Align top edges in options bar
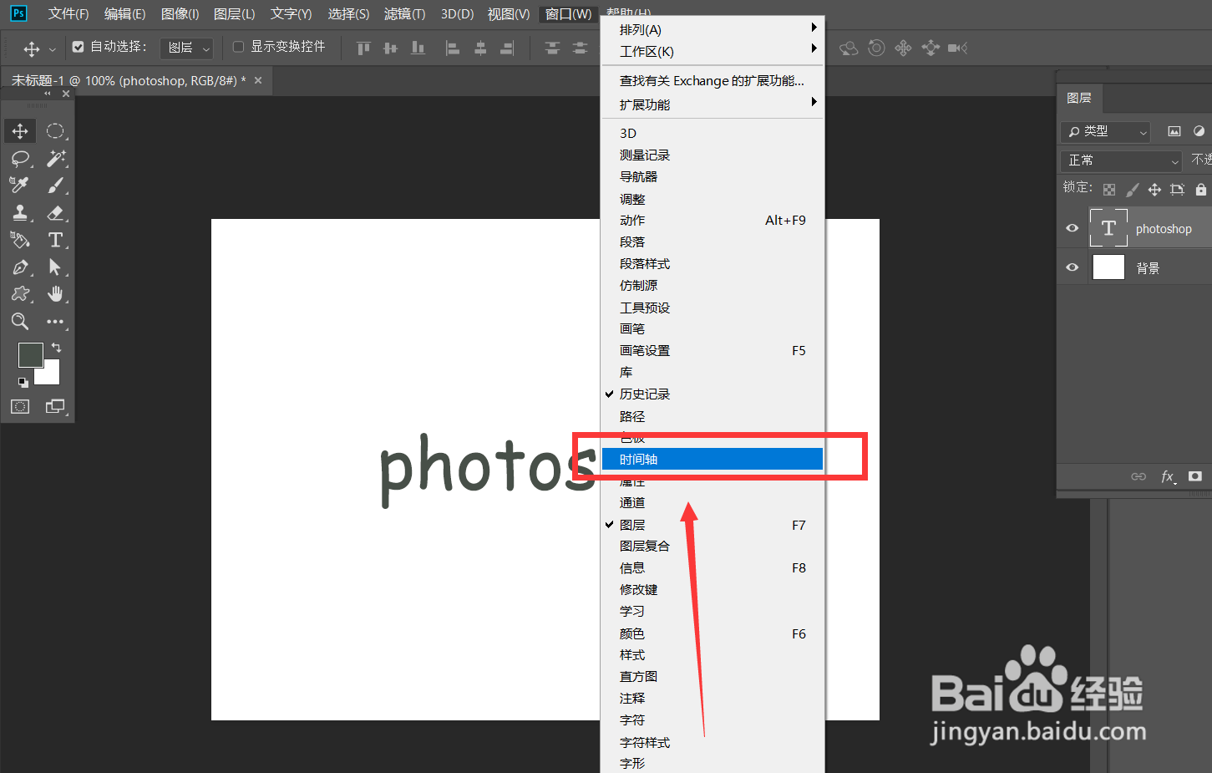Screen dimensions: 1212x773 pyautogui.click(x=363, y=48)
